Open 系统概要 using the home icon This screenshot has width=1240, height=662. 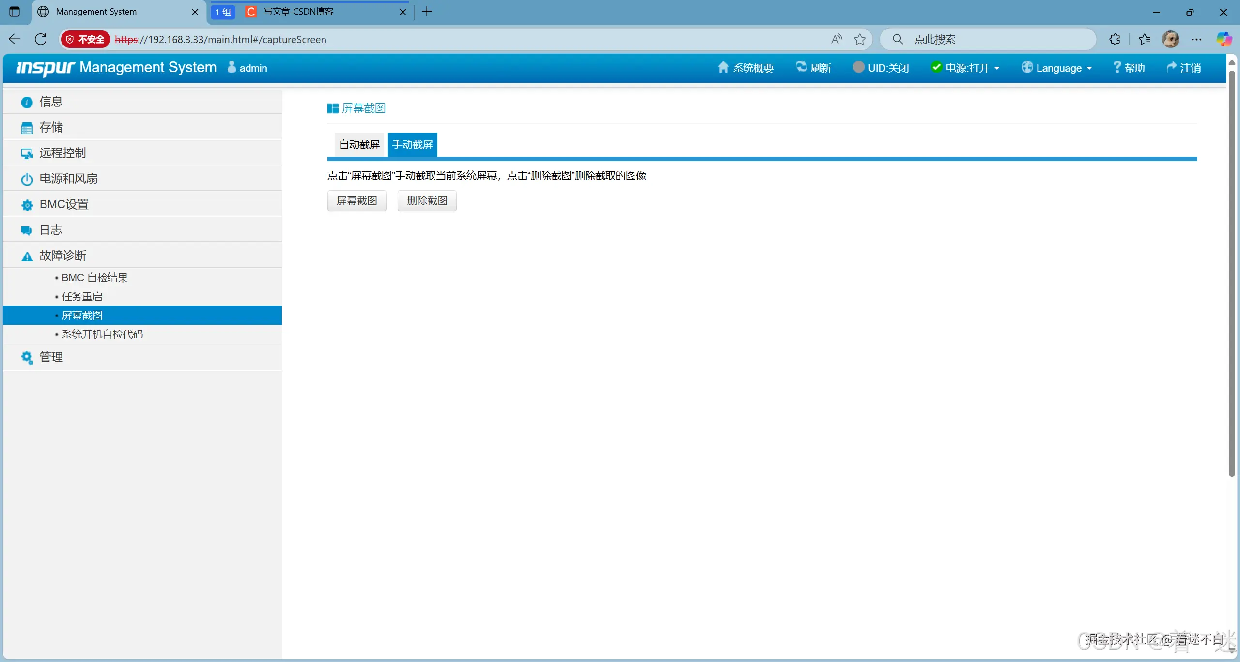[723, 67]
